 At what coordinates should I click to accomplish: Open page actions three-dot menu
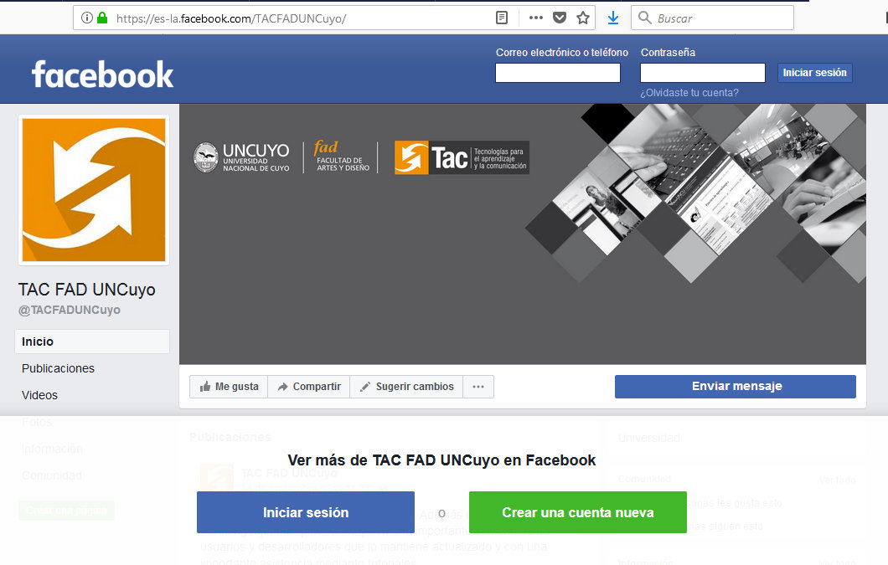(536, 18)
